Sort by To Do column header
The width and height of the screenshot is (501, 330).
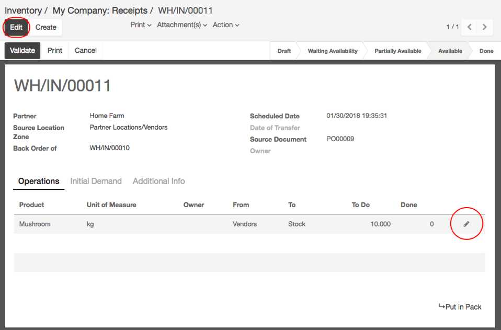pos(360,205)
